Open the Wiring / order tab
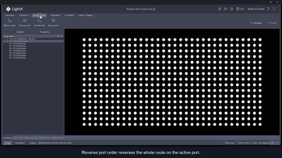 point(39,15)
